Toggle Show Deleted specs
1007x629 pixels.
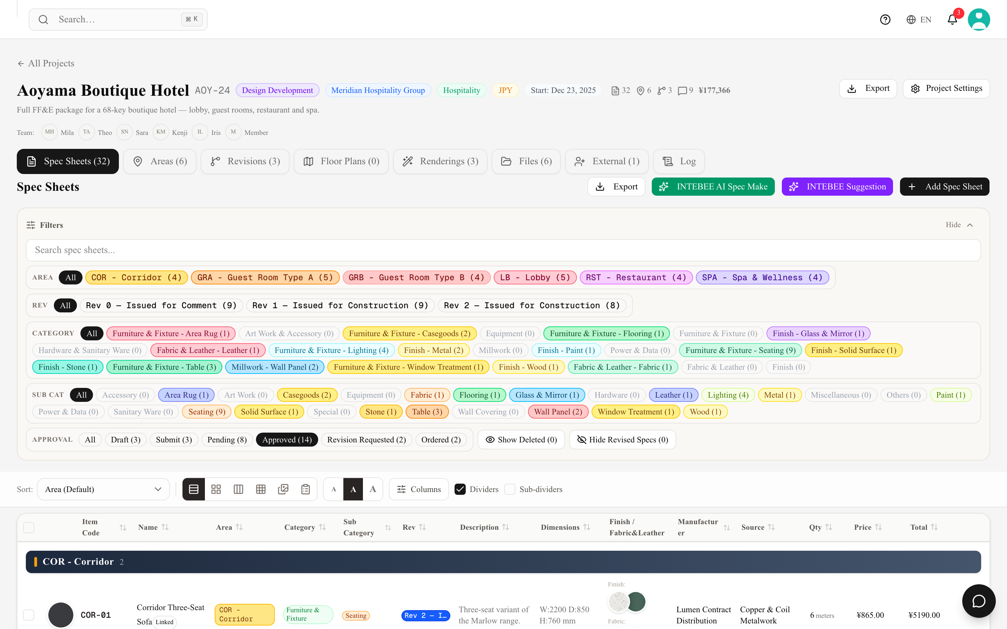521,440
